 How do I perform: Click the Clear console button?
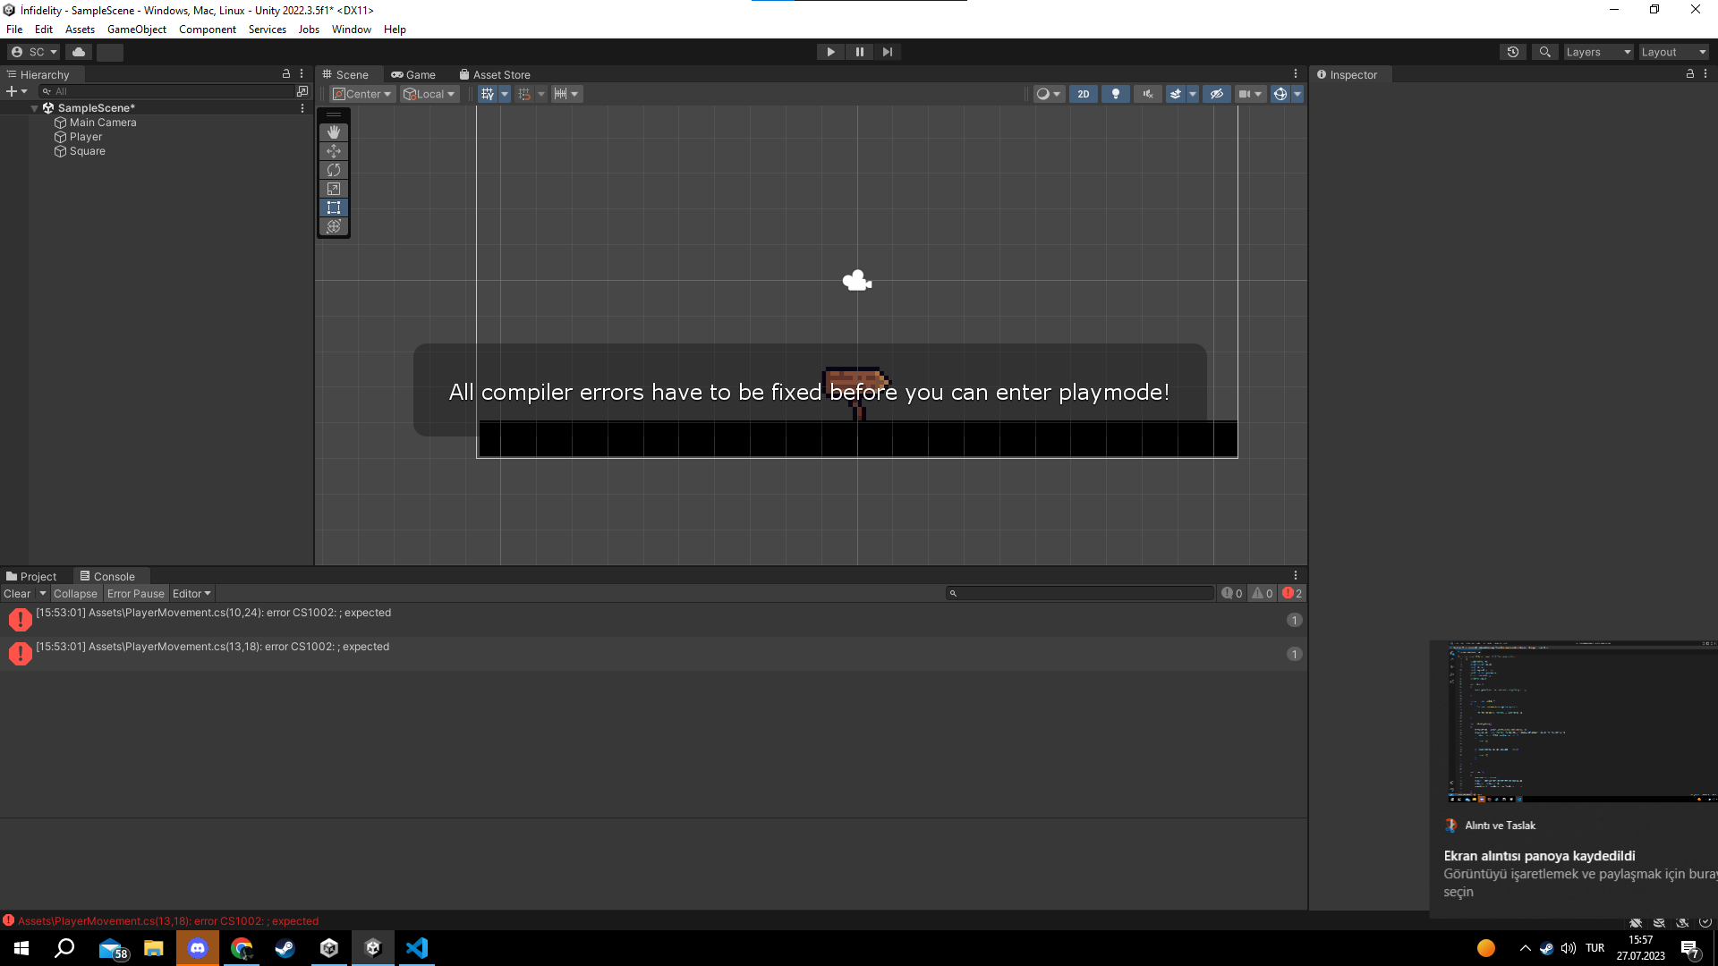click(x=17, y=594)
